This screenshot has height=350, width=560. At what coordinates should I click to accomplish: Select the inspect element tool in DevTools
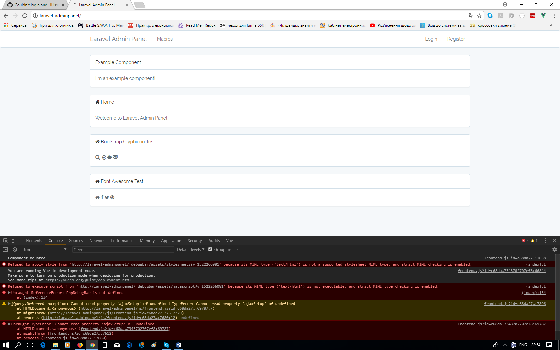[5, 240]
